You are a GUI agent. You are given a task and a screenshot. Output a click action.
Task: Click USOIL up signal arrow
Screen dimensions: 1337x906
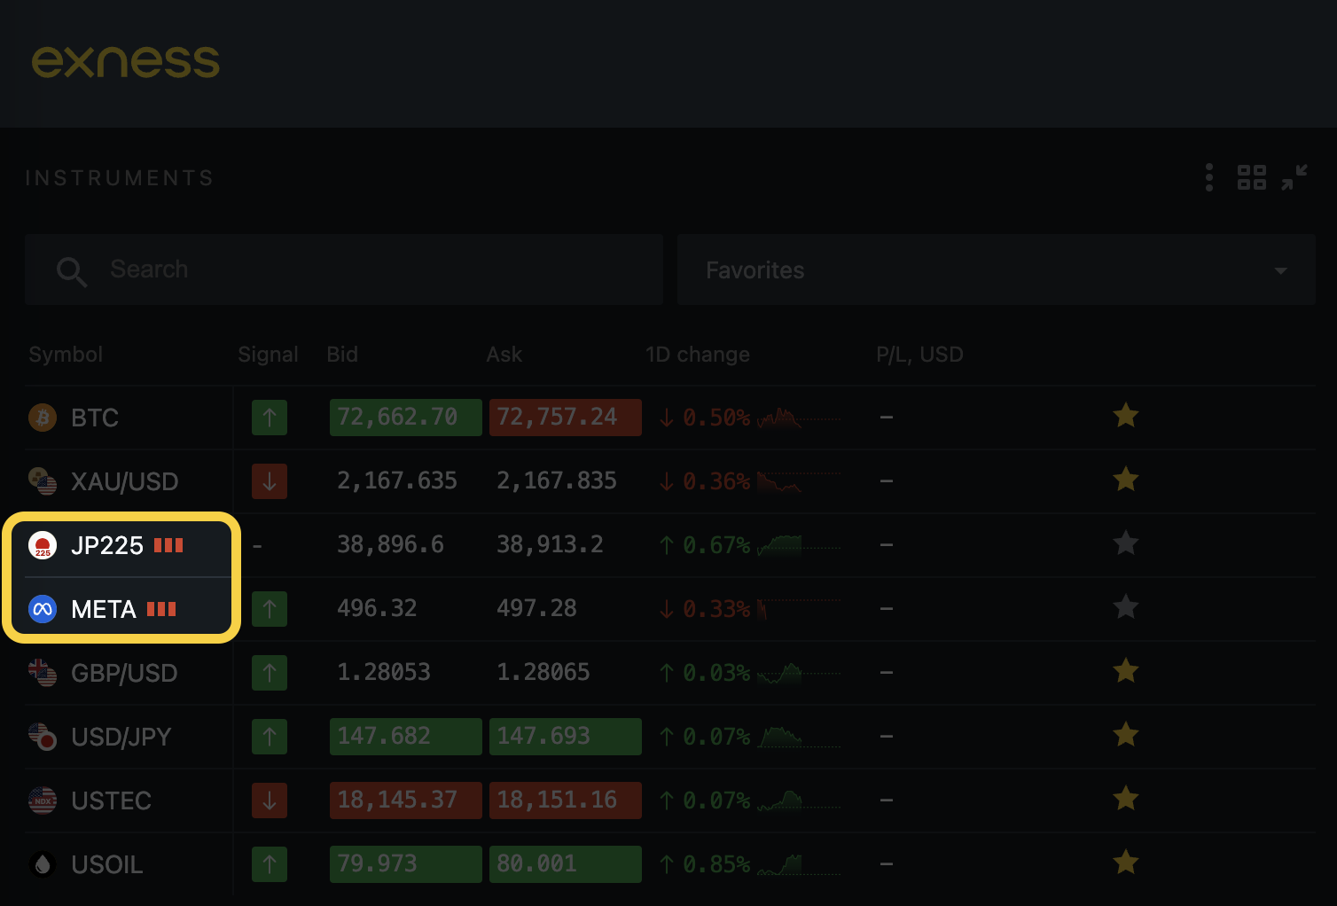point(270,863)
